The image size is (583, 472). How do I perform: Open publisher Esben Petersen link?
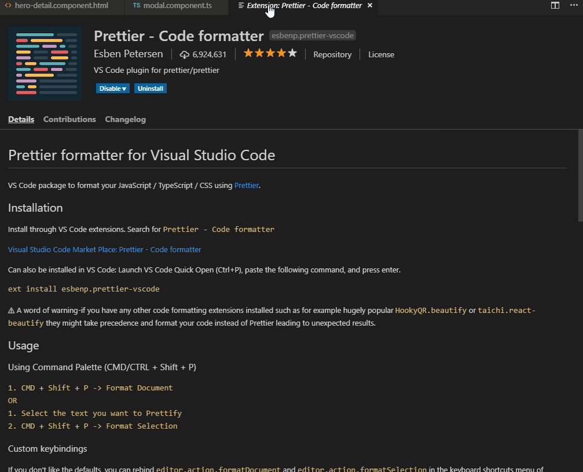tap(129, 54)
